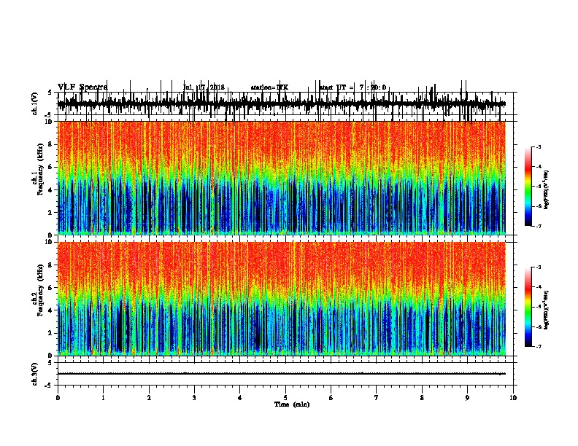Select the "start UT = 7:30:0" header text
578x446 pixels.
pyautogui.click(x=352, y=87)
